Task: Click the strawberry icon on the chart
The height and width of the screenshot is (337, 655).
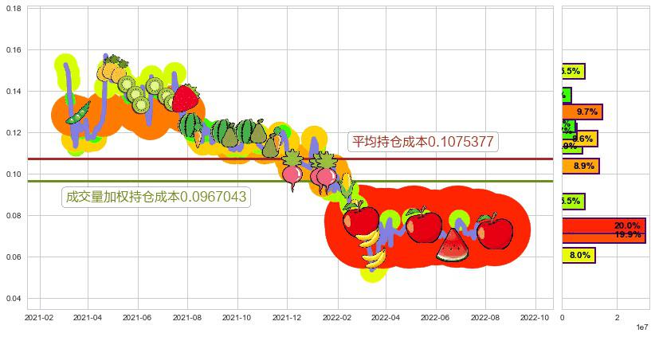Action: click(x=185, y=99)
